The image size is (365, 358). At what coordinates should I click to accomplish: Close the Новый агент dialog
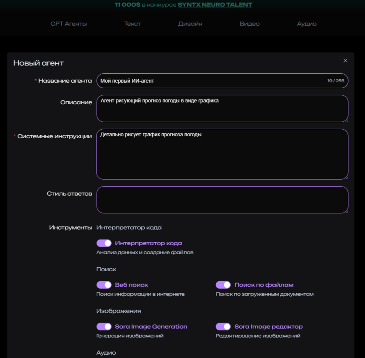pyautogui.click(x=345, y=61)
